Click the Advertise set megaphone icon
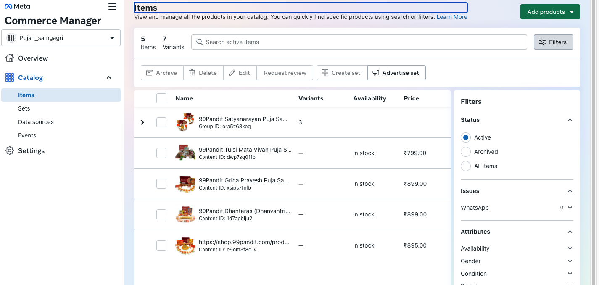Image resolution: width=599 pixels, height=285 pixels. click(376, 73)
